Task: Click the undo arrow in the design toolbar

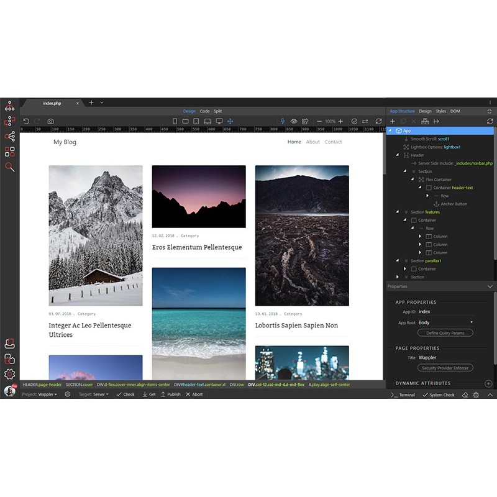Action: click(x=26, y=121)
